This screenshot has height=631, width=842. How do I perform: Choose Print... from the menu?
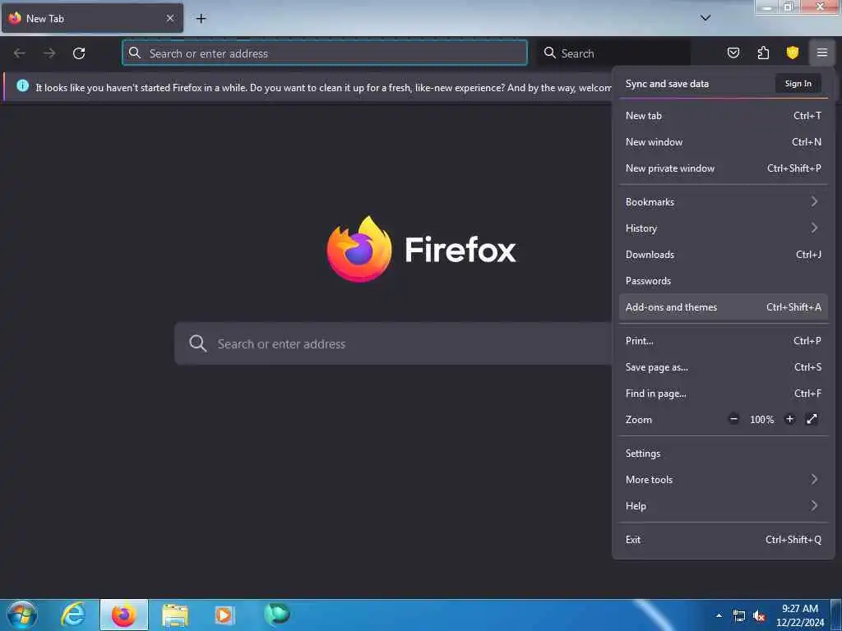pos(723,341)
